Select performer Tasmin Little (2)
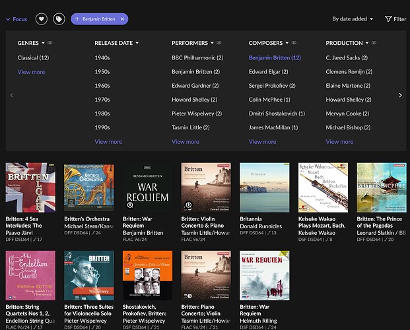Viewport: 410px width, 330px height. [191, 127]
